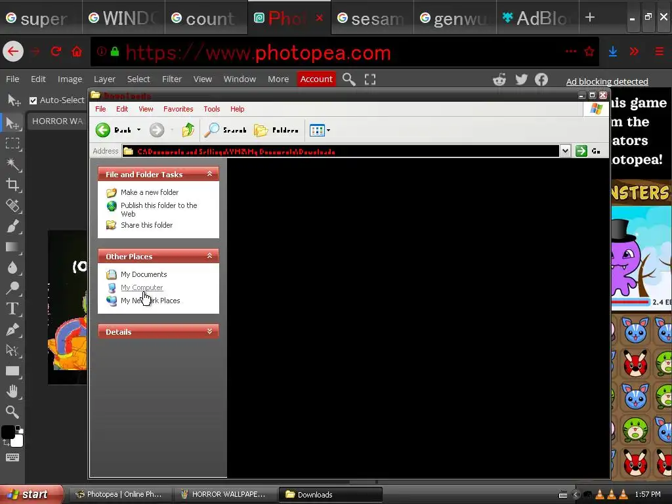This screenshot has width=672, height=504.
Task: Collapse the Other Places panel
Action: click(x=209, y=256)
